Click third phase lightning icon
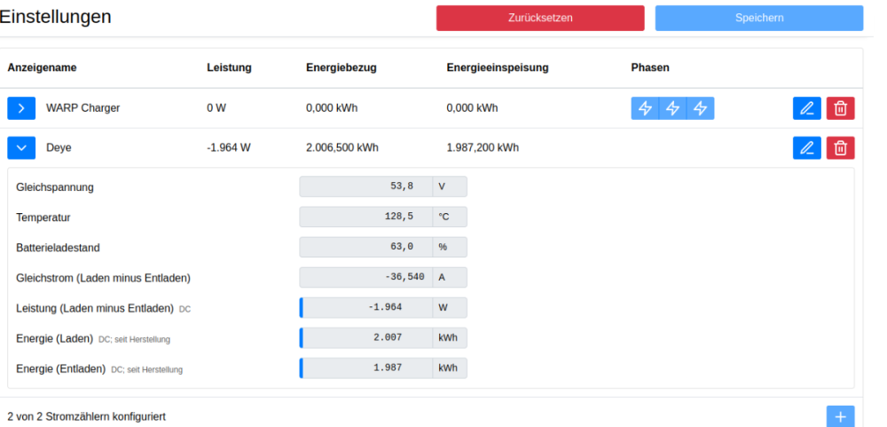 coord(700,108)
